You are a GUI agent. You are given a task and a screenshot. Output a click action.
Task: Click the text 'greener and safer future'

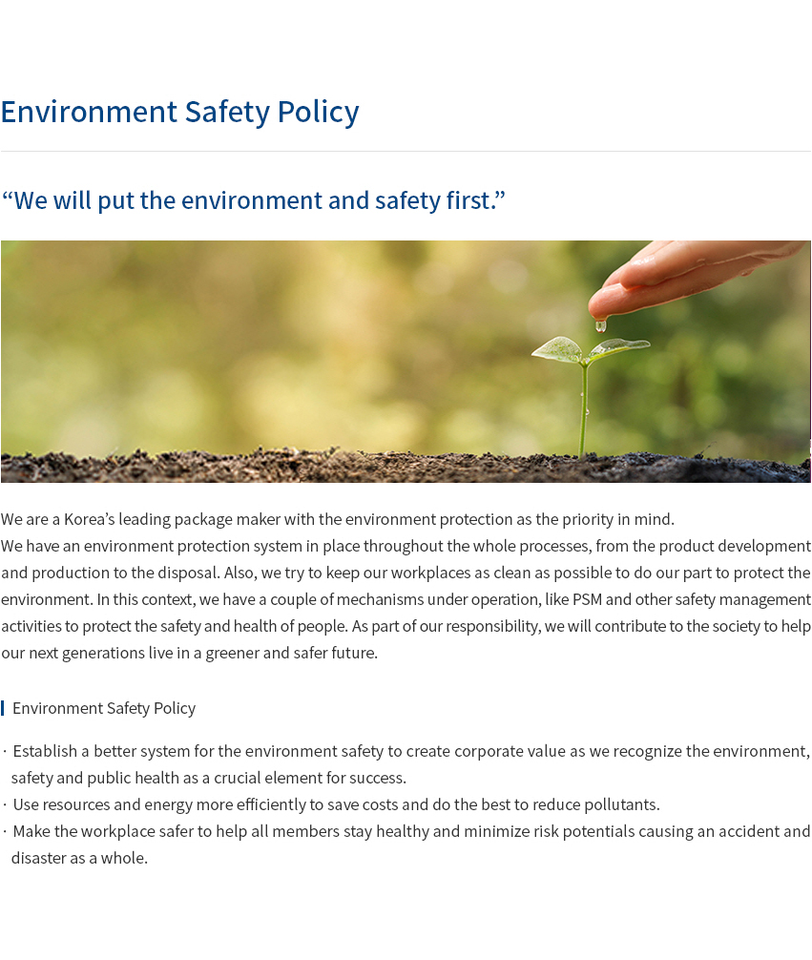click(291, 654)
